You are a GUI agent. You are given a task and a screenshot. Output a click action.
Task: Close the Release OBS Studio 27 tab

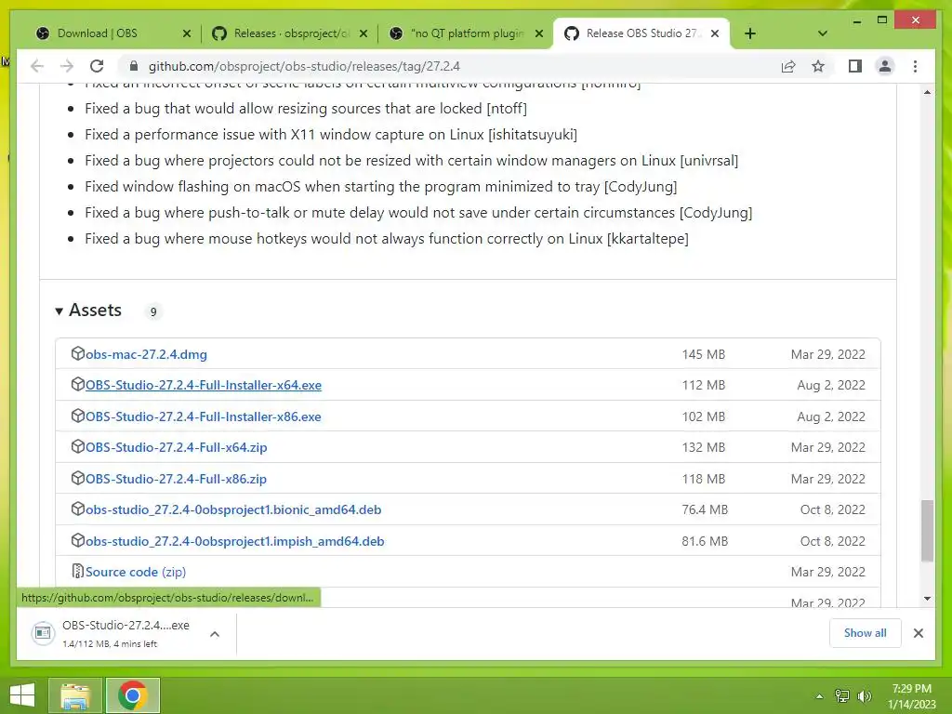click(x=715, y=33)
